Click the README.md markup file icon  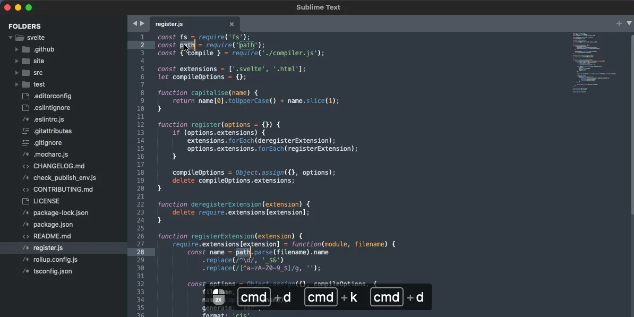pyautogui.click(x=26, y=236)
